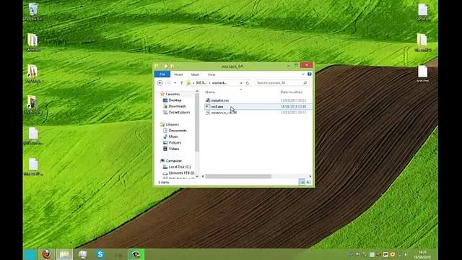Open Skype from the taskbar

tap(100, 254)
